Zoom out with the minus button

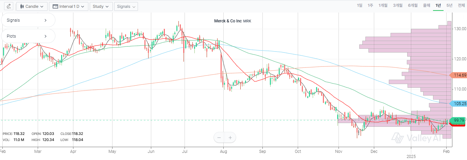click(219, 138)
